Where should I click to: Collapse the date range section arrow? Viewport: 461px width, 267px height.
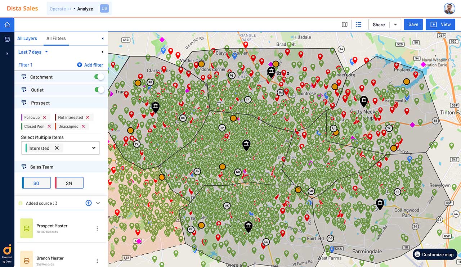[x=103, y=52]
